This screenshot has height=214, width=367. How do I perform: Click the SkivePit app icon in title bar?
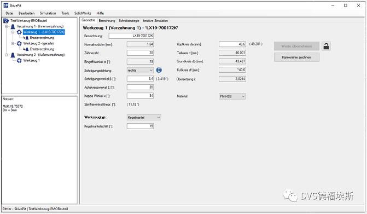(x=6, y=5)
